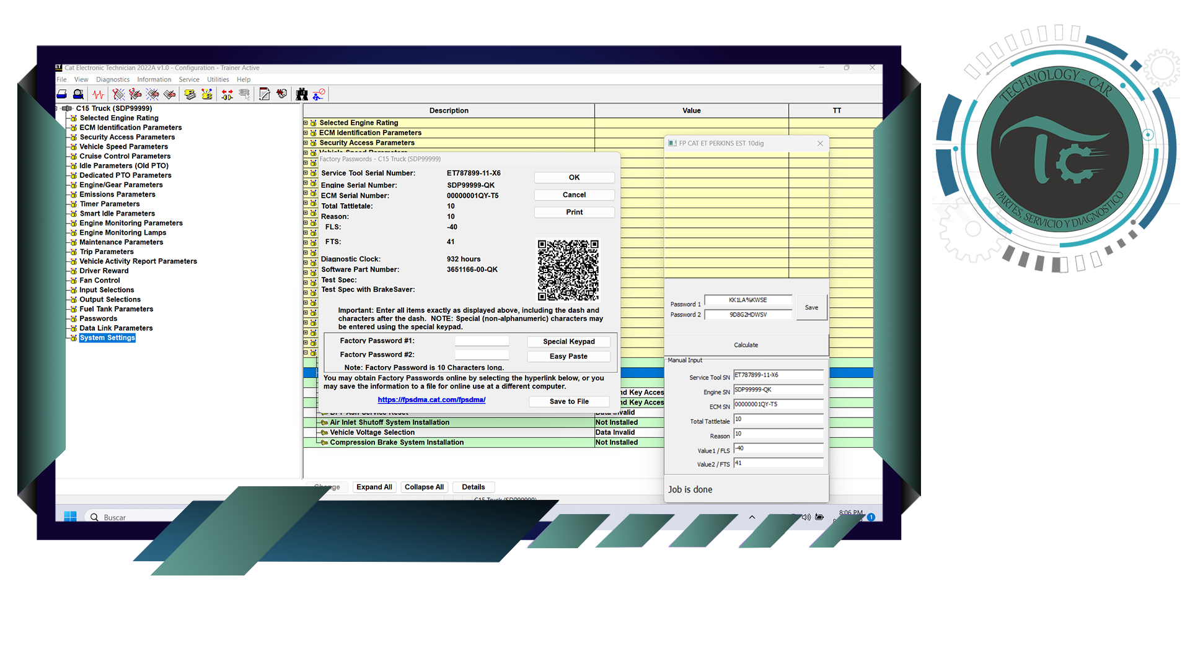The width and height of the screenshot is (1190, 669).
Task: Click the Connect/Disconnect arrows icon
Action: point(227,94)
